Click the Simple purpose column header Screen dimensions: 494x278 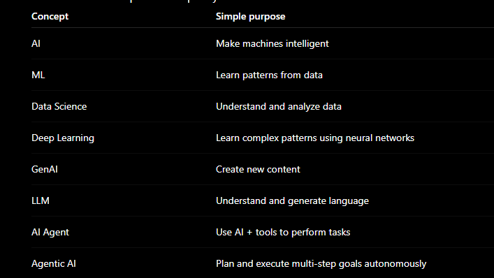tap(250, 16)
